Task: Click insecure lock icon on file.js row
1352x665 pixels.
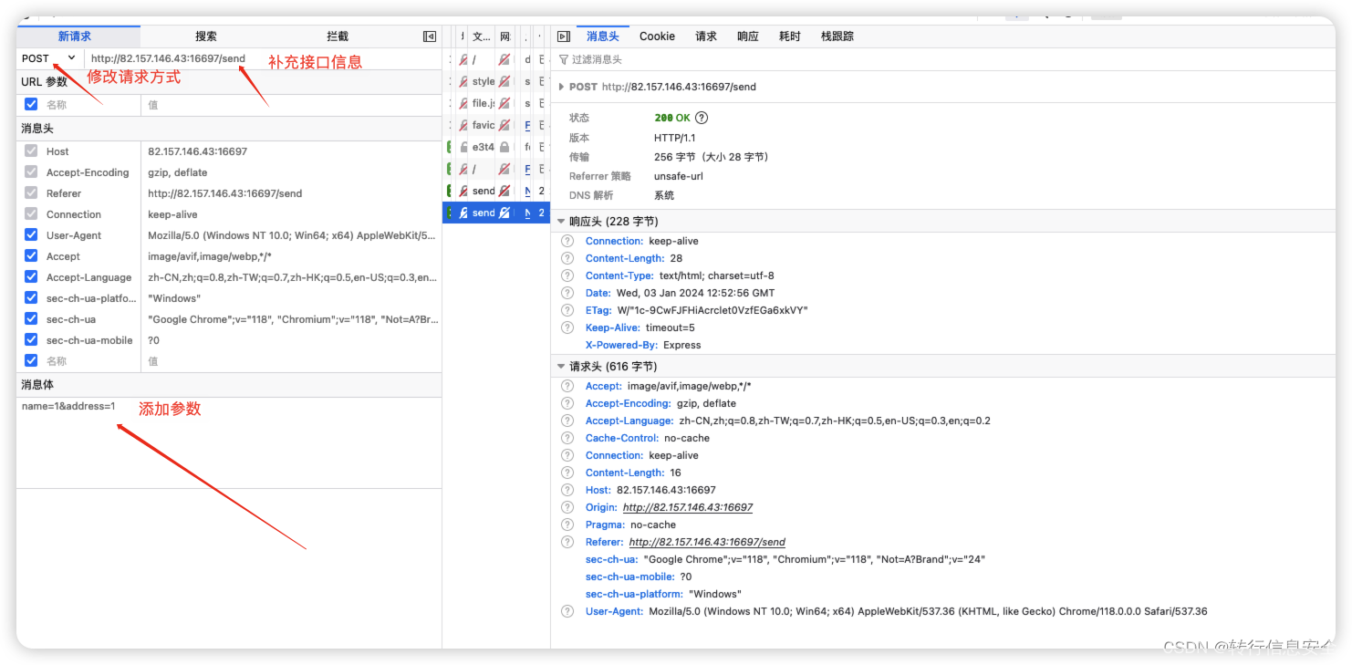Action: coord(504,103)
